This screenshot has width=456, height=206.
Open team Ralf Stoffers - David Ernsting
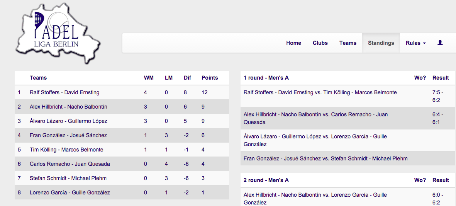[64, 92]
